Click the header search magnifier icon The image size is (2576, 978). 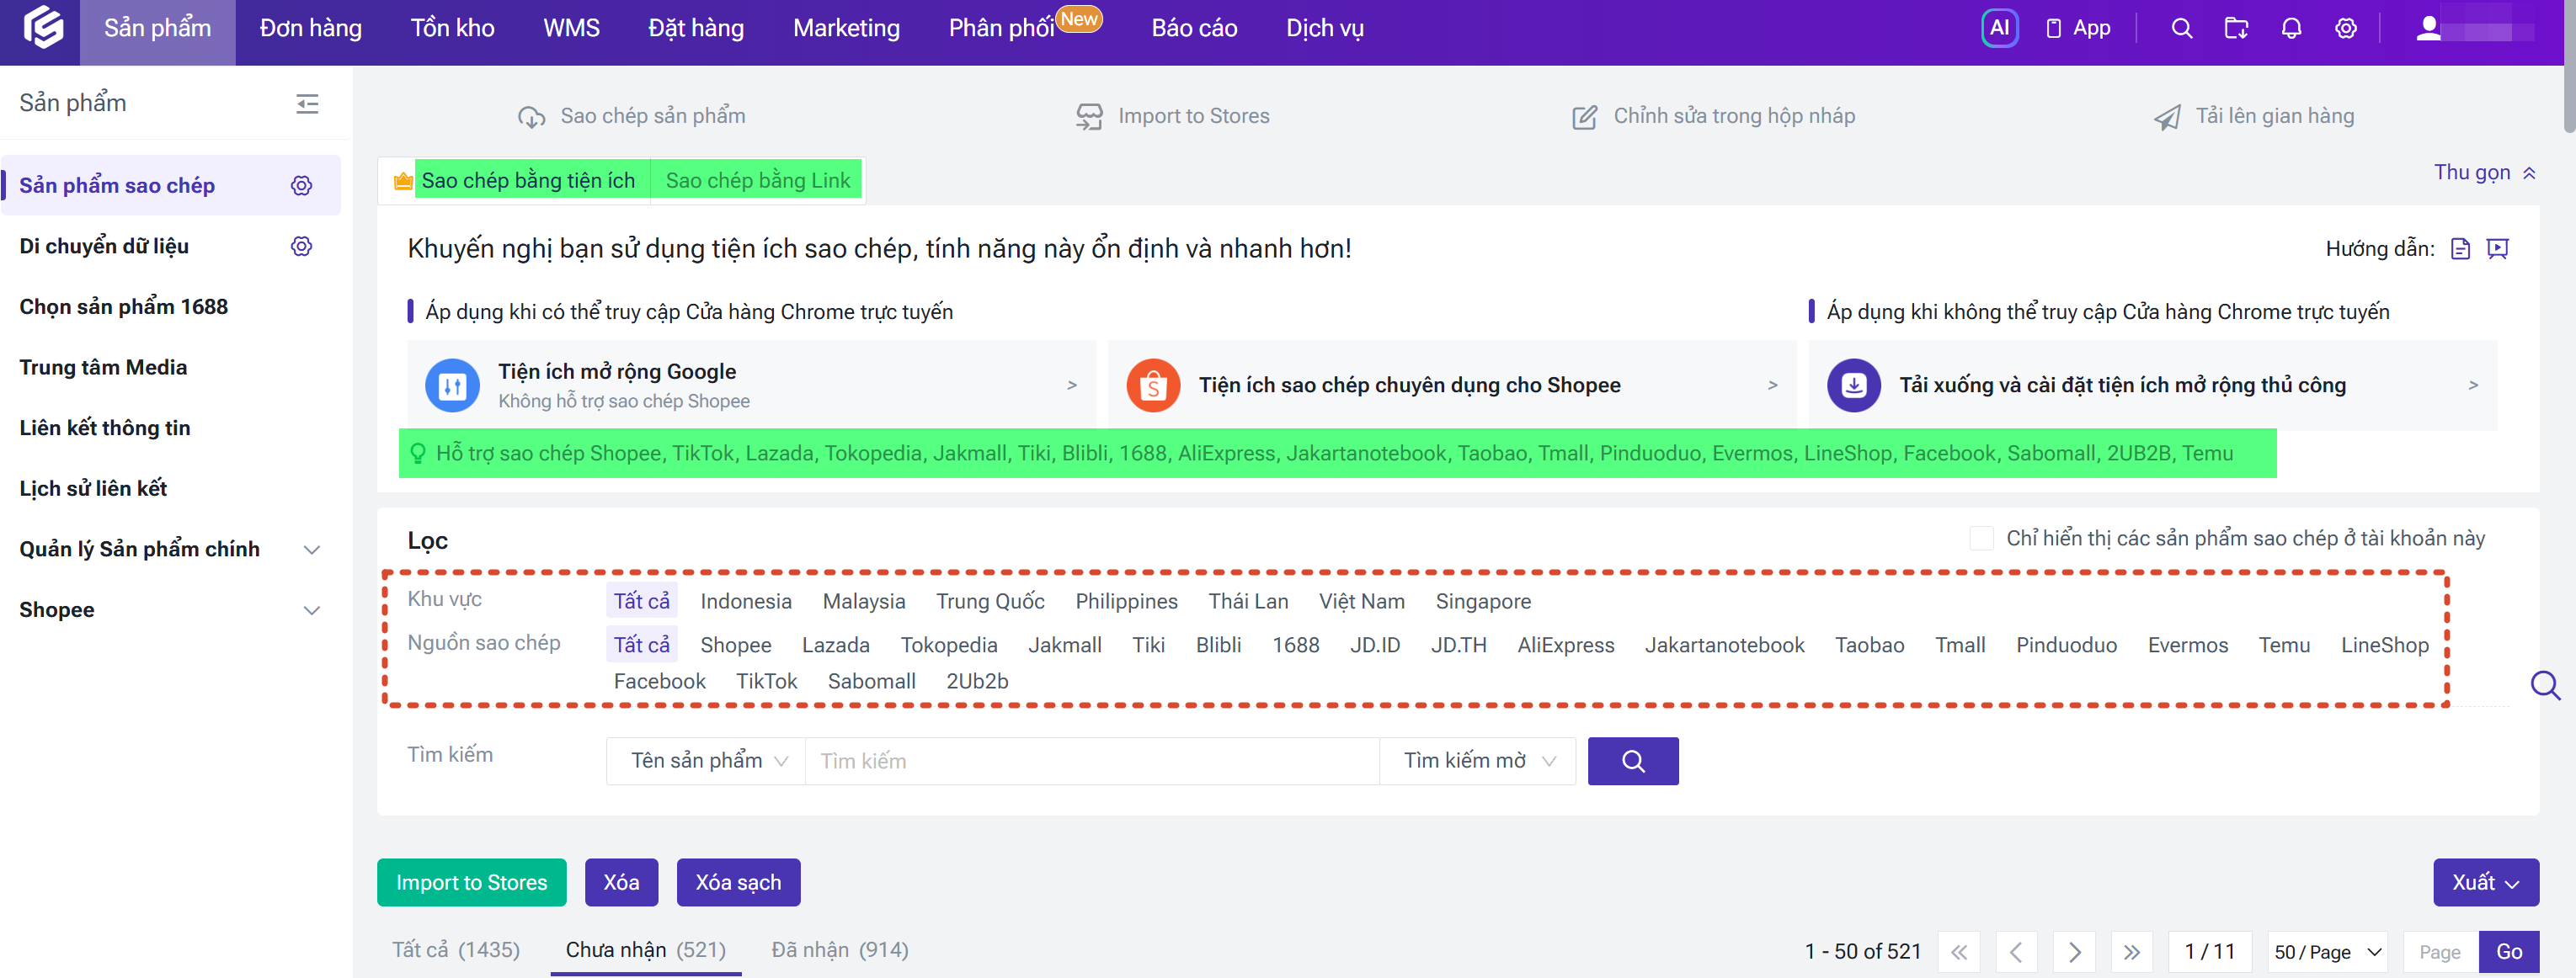pyautogui.click(x=2182, y=28)
